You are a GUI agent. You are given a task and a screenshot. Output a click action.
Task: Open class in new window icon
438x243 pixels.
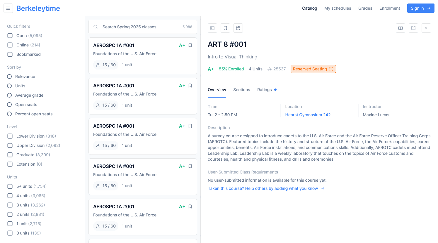(413, 28)
